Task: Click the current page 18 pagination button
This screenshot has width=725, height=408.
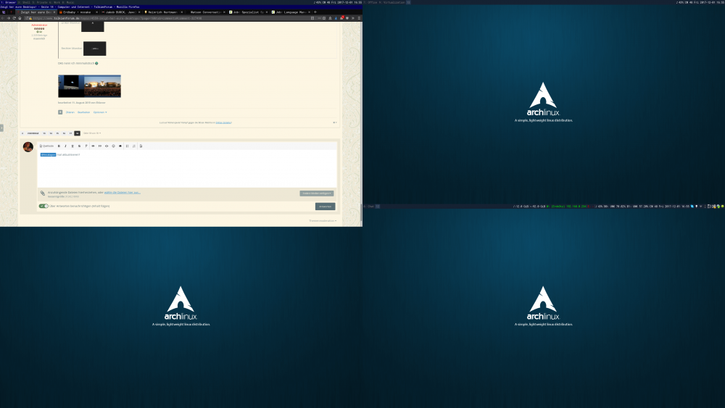Action: coord(78,133)
